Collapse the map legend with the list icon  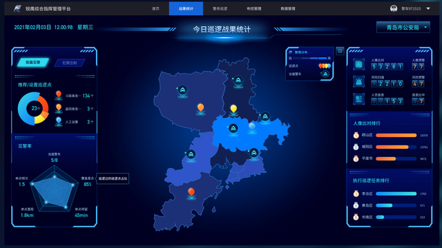tap(340, 51)
